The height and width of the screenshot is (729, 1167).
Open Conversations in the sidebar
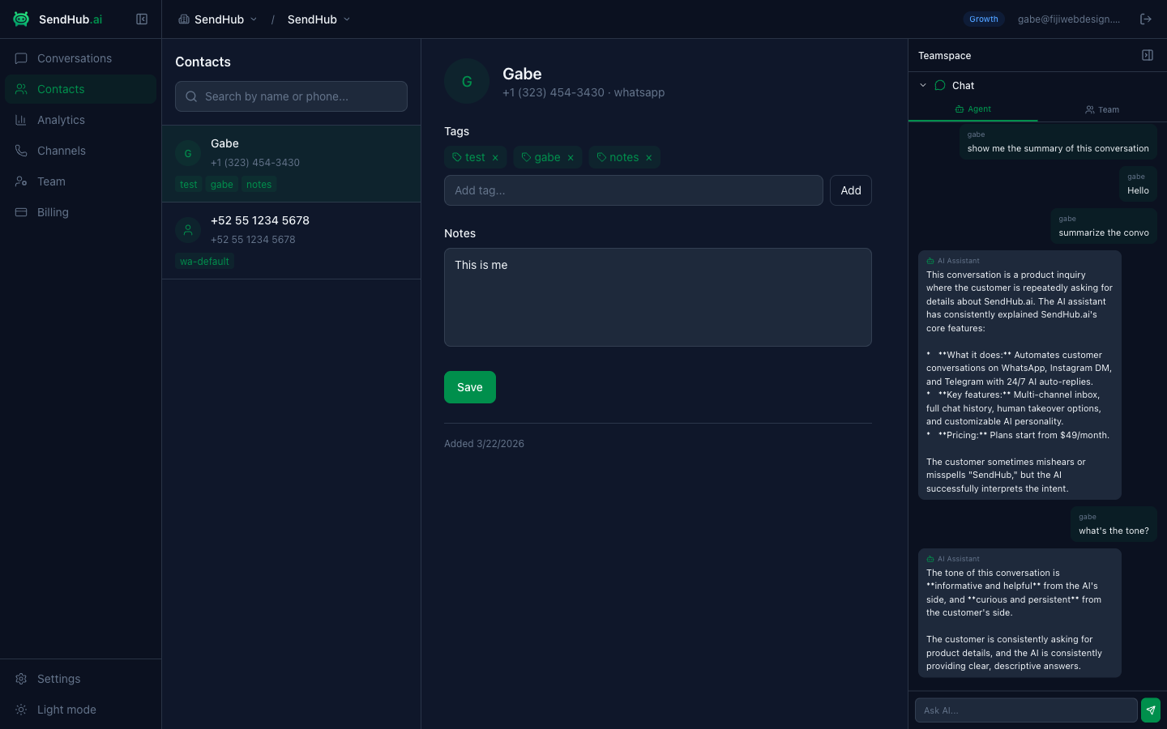[x=80, y=58]
